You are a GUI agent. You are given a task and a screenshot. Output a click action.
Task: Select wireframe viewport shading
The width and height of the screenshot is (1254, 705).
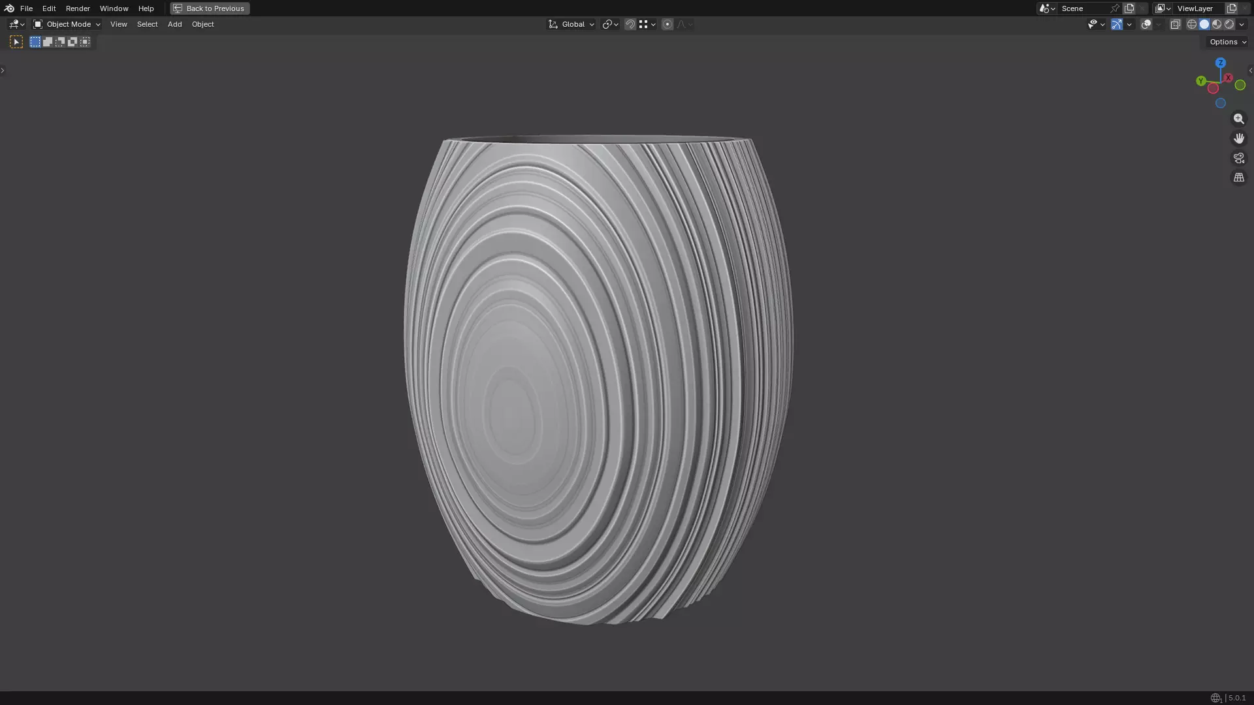1191,24
